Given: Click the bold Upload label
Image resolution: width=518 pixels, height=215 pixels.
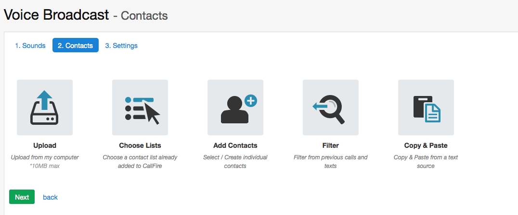Looking at the screenshot, I should click(45, 145).
